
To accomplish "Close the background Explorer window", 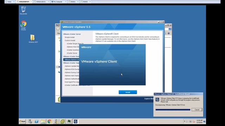I will point(170,25).
